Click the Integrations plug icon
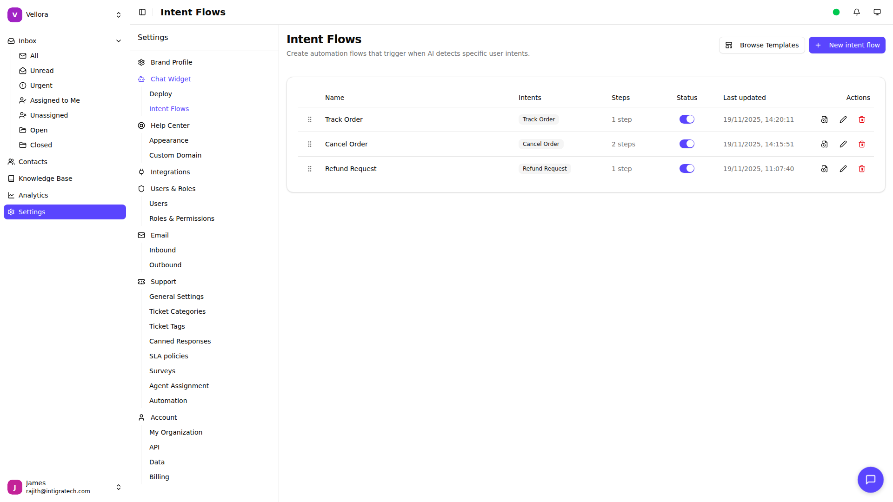Screen dimensions: 893x502 coord(141,172)
